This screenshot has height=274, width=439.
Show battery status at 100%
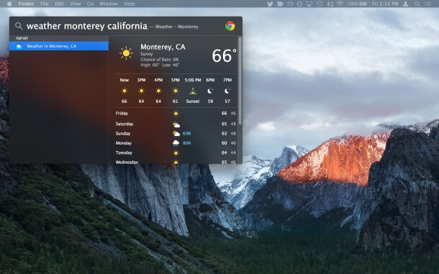(x=357, y=4)
